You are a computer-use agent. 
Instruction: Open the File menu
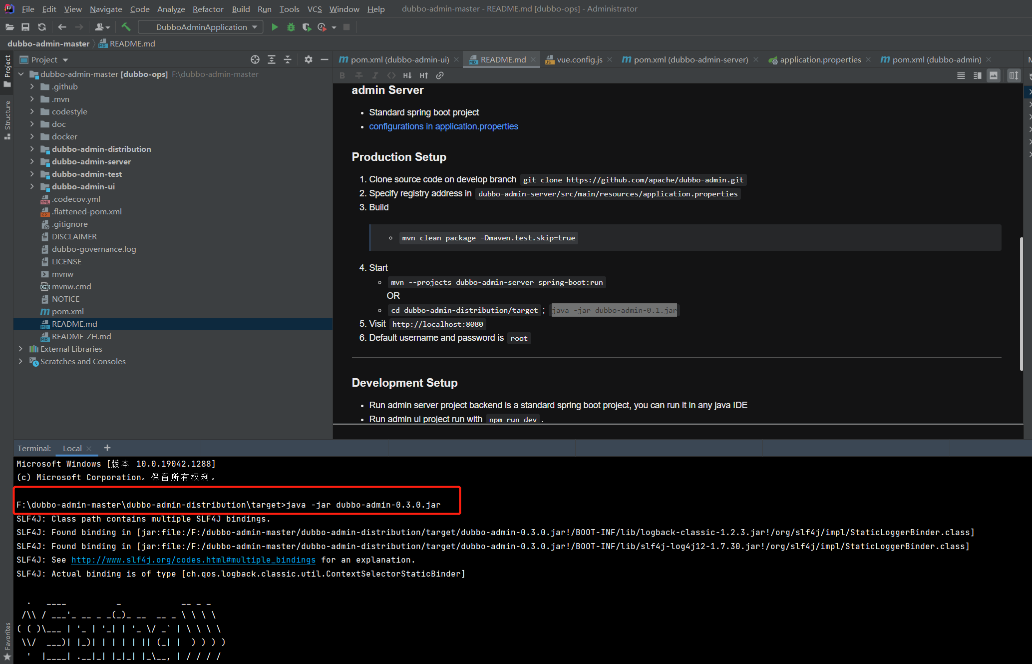coord(28,9)
